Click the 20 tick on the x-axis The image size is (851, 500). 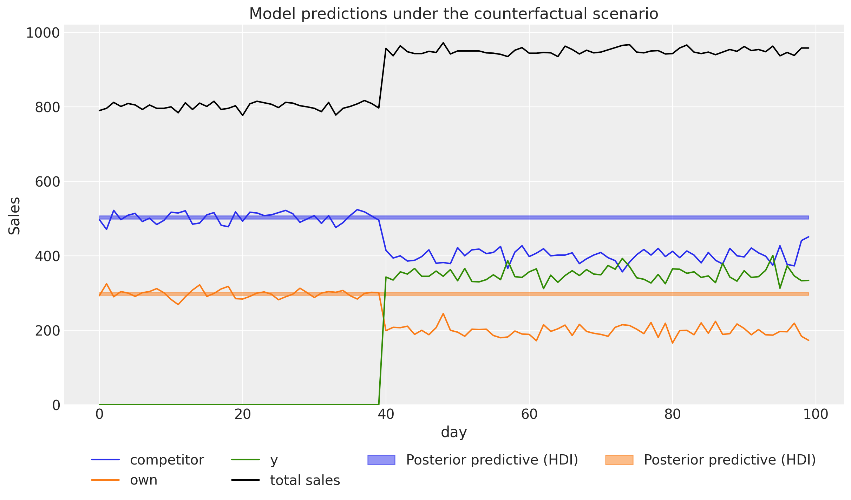tap(242, 414)
